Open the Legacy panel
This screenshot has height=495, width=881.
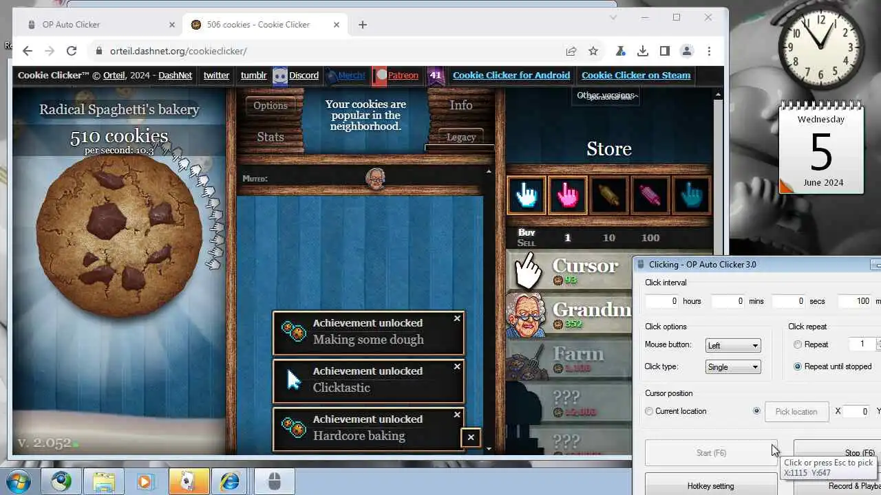point(461,137)
